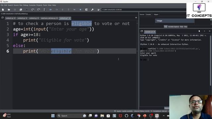212x119 pixels.
Task: Open the Windows Start menu
Action: tap(53, 116)
